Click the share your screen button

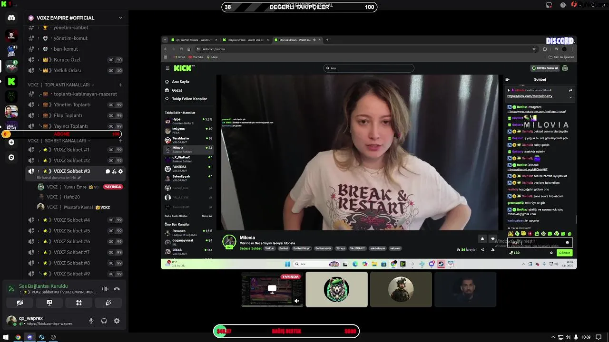[49, 303]
